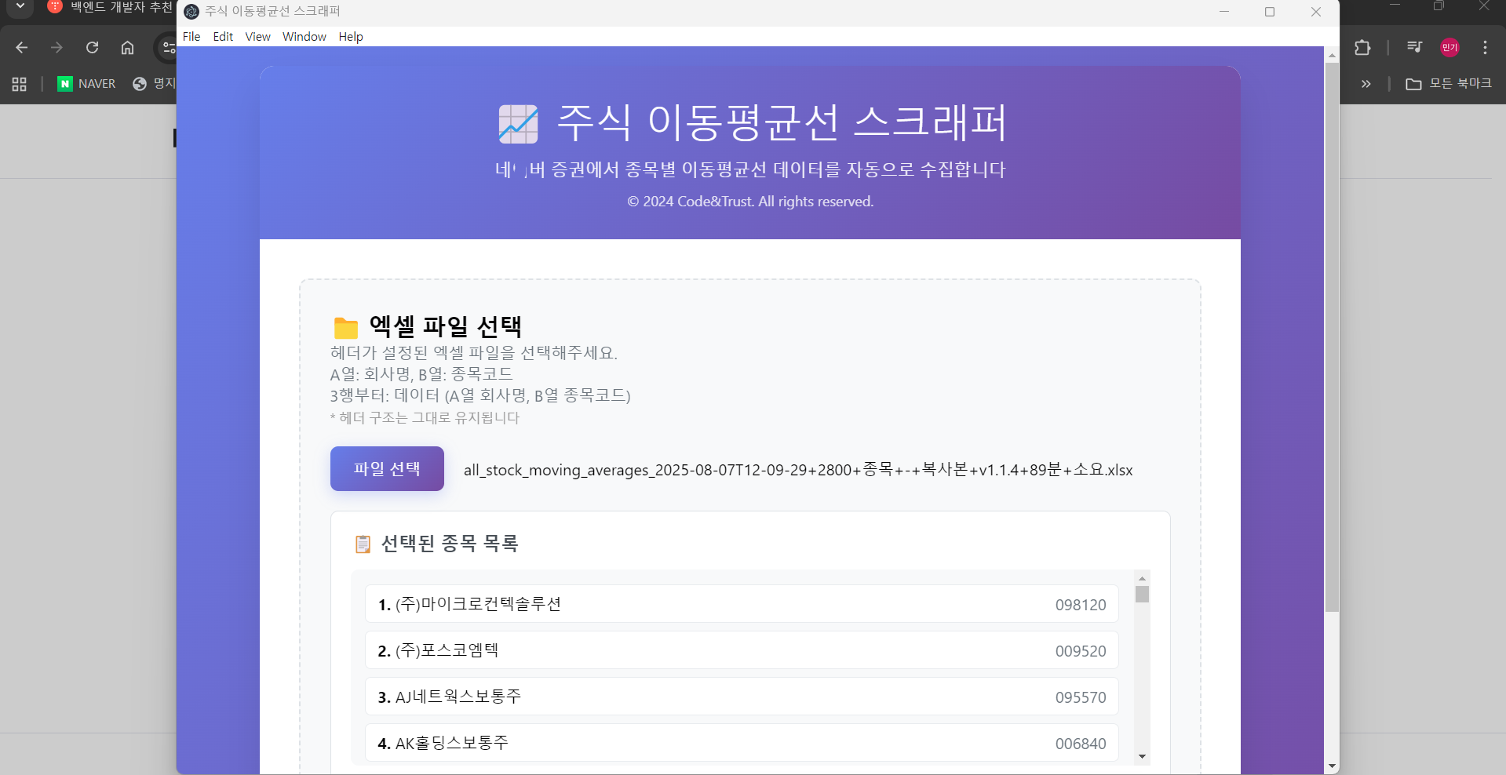This screenshot has width=1506, height=775.
Task: Click the browser media control icon
Action: (x=1414, y=47)
